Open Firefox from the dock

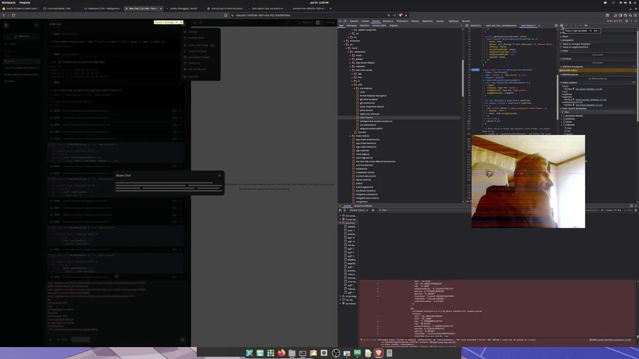click(281, 353)
